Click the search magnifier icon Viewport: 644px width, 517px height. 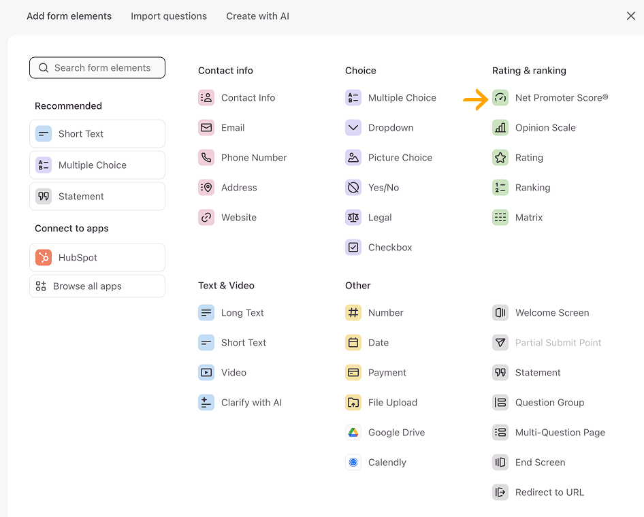pos(44,68)
